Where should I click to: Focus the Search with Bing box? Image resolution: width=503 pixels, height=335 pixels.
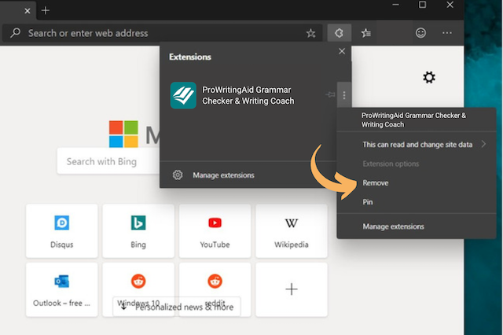[108, 161]
